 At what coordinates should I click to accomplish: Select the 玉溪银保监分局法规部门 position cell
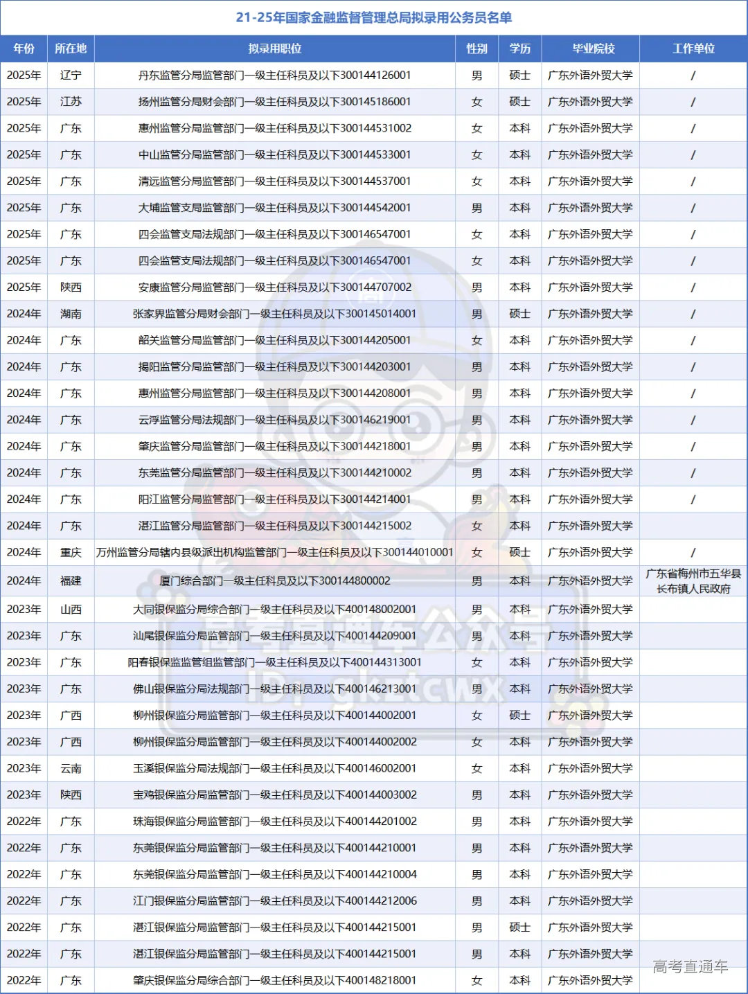(274, 768)
